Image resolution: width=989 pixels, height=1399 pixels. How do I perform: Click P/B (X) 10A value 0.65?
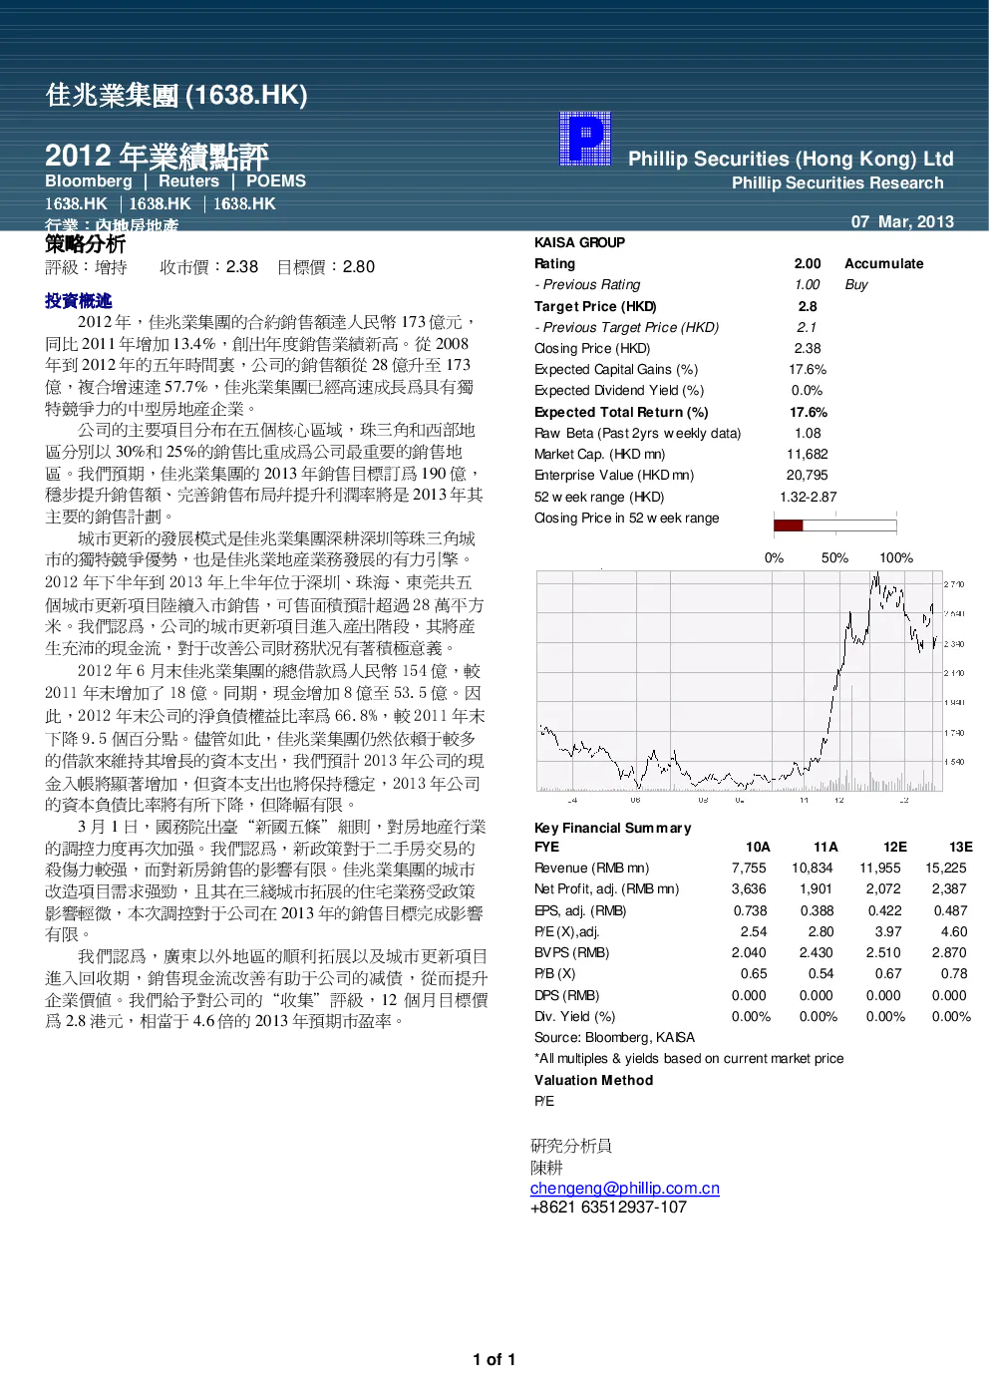[754, 973]
